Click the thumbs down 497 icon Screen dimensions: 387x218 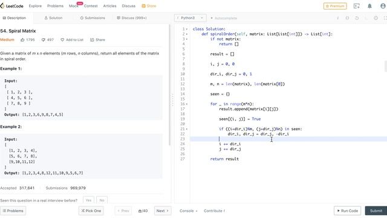pos(44,40)
